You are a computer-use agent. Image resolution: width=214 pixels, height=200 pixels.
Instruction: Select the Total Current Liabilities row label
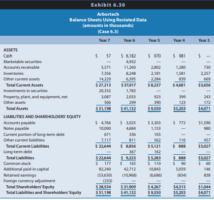point(27,146)
